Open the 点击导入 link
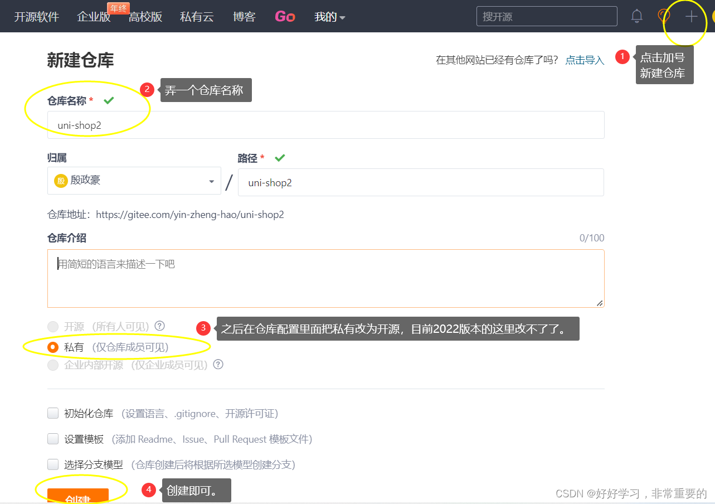The width and height of the screenshot is (715, 504). point(584,60)
